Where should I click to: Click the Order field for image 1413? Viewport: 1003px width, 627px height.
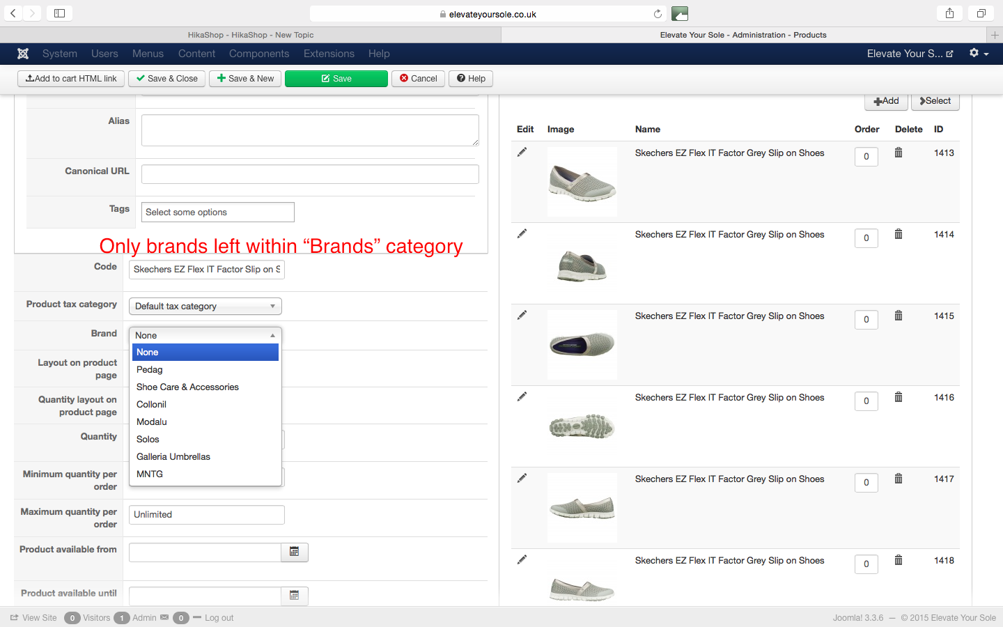pos(866,157)
